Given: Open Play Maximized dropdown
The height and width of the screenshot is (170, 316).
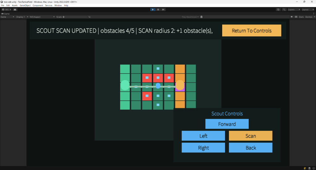Looking at the screenshot, I should (x=190, y=17).
